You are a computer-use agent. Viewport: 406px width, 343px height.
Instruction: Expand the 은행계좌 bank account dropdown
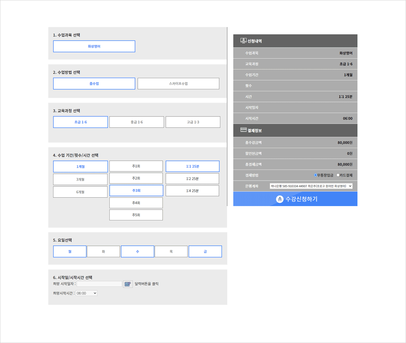[311, 186]
